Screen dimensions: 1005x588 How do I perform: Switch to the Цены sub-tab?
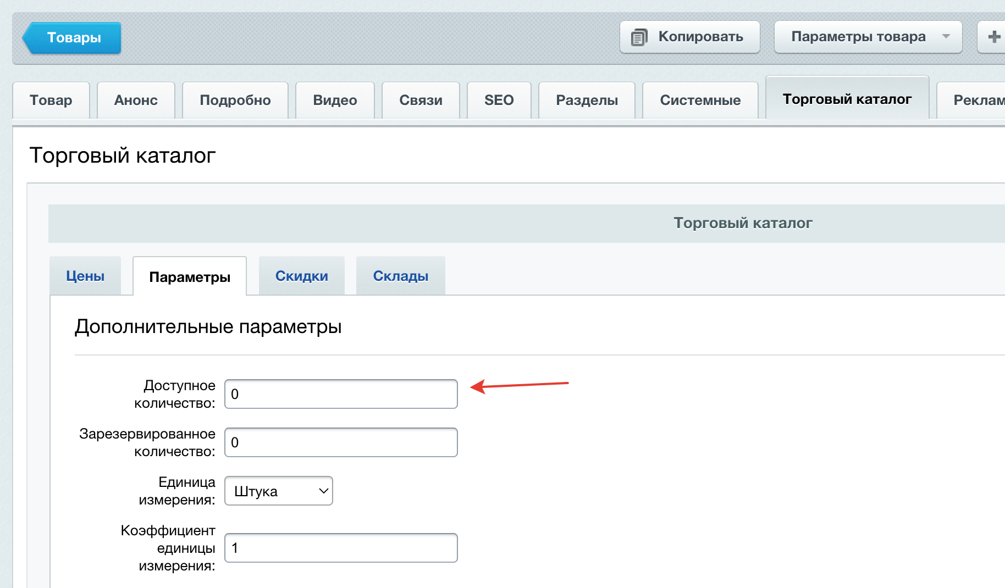tap(85, 276)
